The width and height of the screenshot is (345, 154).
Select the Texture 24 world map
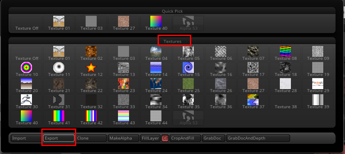[x=156, y=86]
